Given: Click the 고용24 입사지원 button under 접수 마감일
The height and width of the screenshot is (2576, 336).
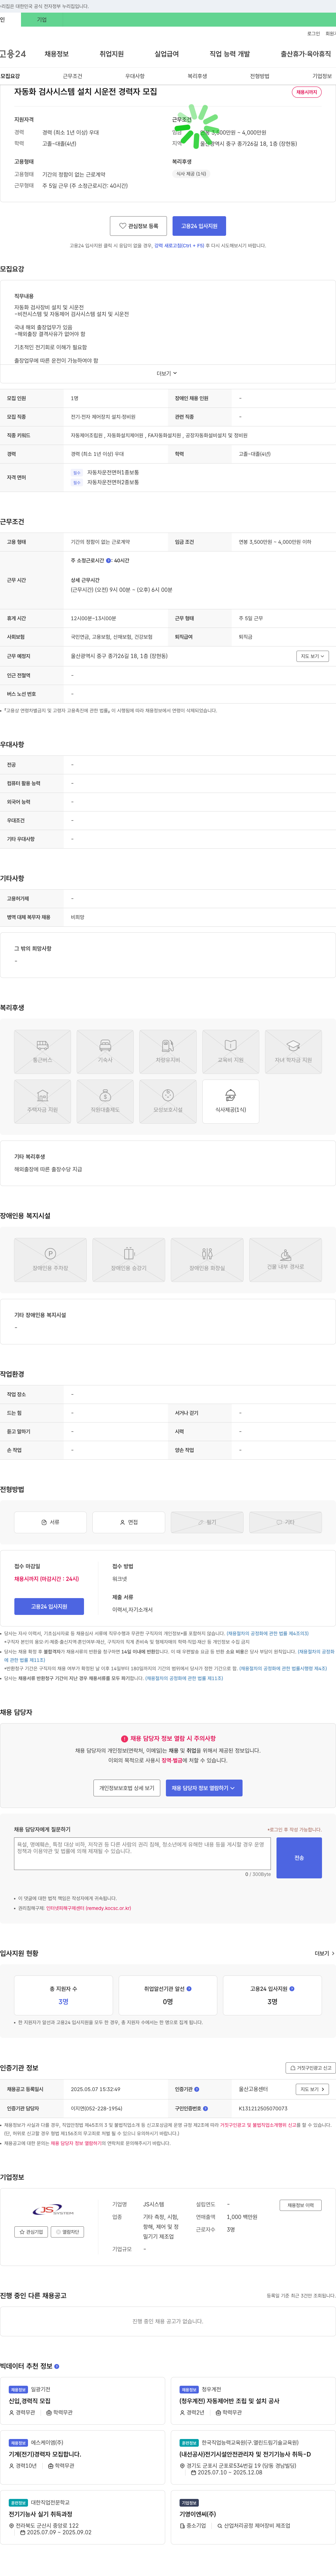Looking at the screenshot, I should (x=49, y=1606).
